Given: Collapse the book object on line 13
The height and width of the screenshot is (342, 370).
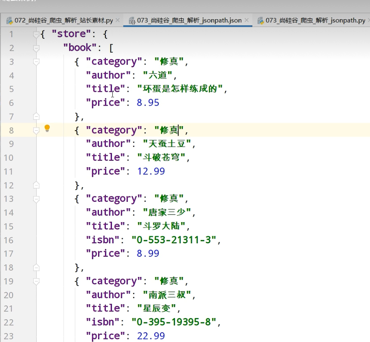Looking at the screenshot, I should 36,199.
